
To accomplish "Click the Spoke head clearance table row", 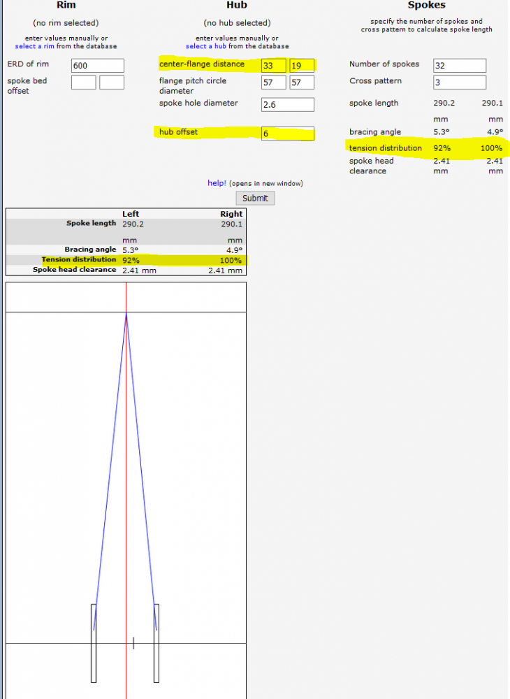I will pyautogui.click(x=126, y=270).
